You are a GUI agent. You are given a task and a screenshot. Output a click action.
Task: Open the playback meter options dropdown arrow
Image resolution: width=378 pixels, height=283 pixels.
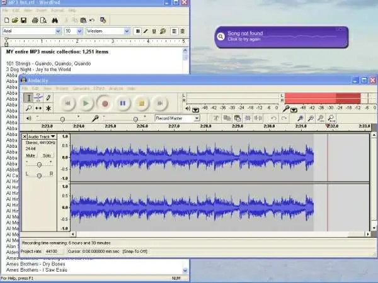[195, 110]
